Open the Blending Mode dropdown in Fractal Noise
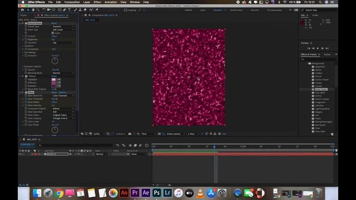 coord(63,73)
